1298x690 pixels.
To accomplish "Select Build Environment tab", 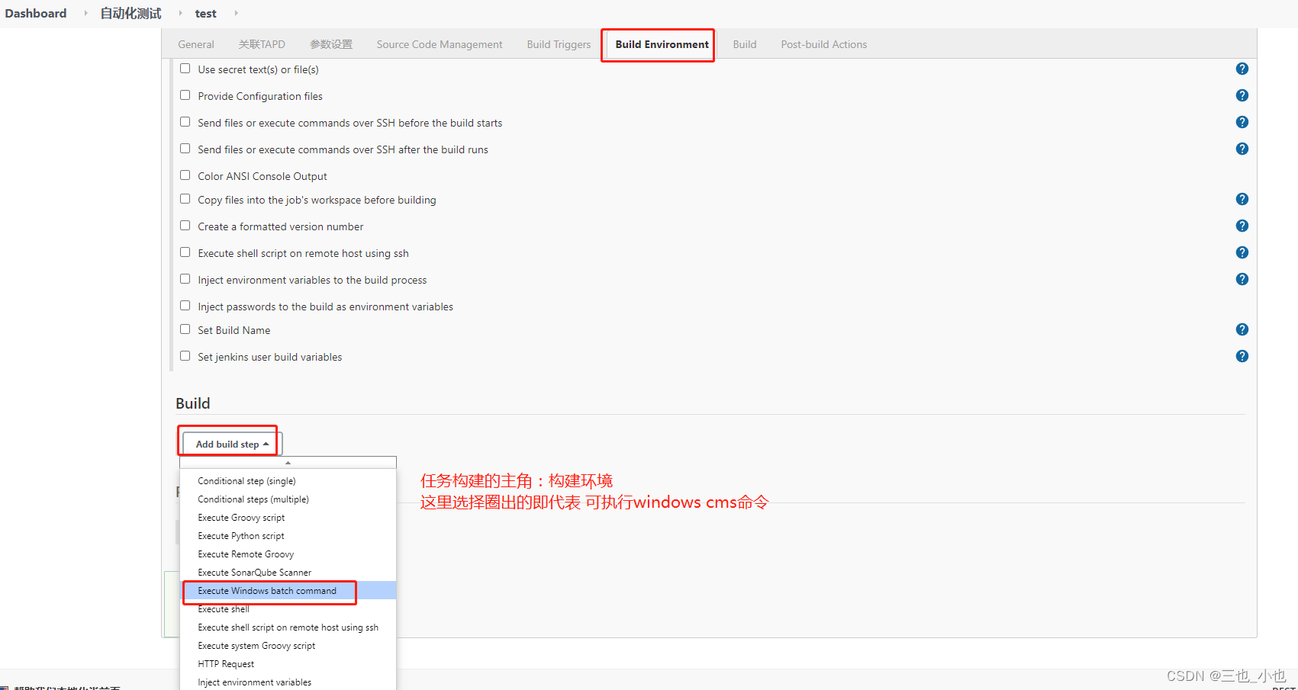I will pos(662,44).
